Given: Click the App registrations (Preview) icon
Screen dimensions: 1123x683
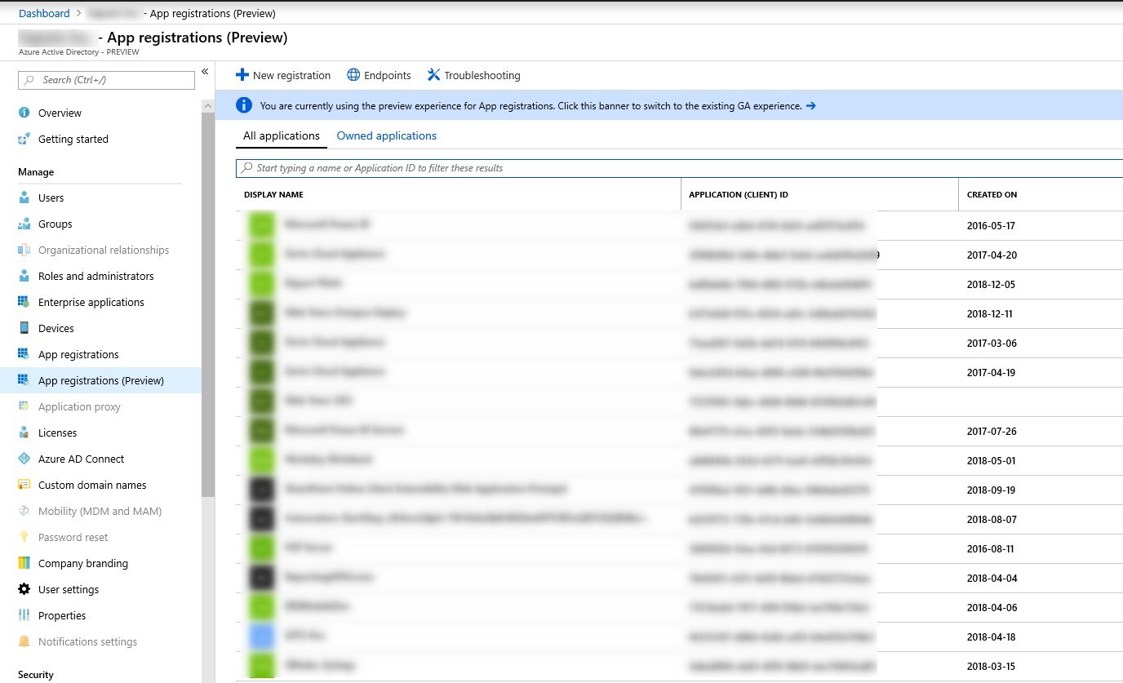Looking at the screenshot, I should [x=24, y=380].
